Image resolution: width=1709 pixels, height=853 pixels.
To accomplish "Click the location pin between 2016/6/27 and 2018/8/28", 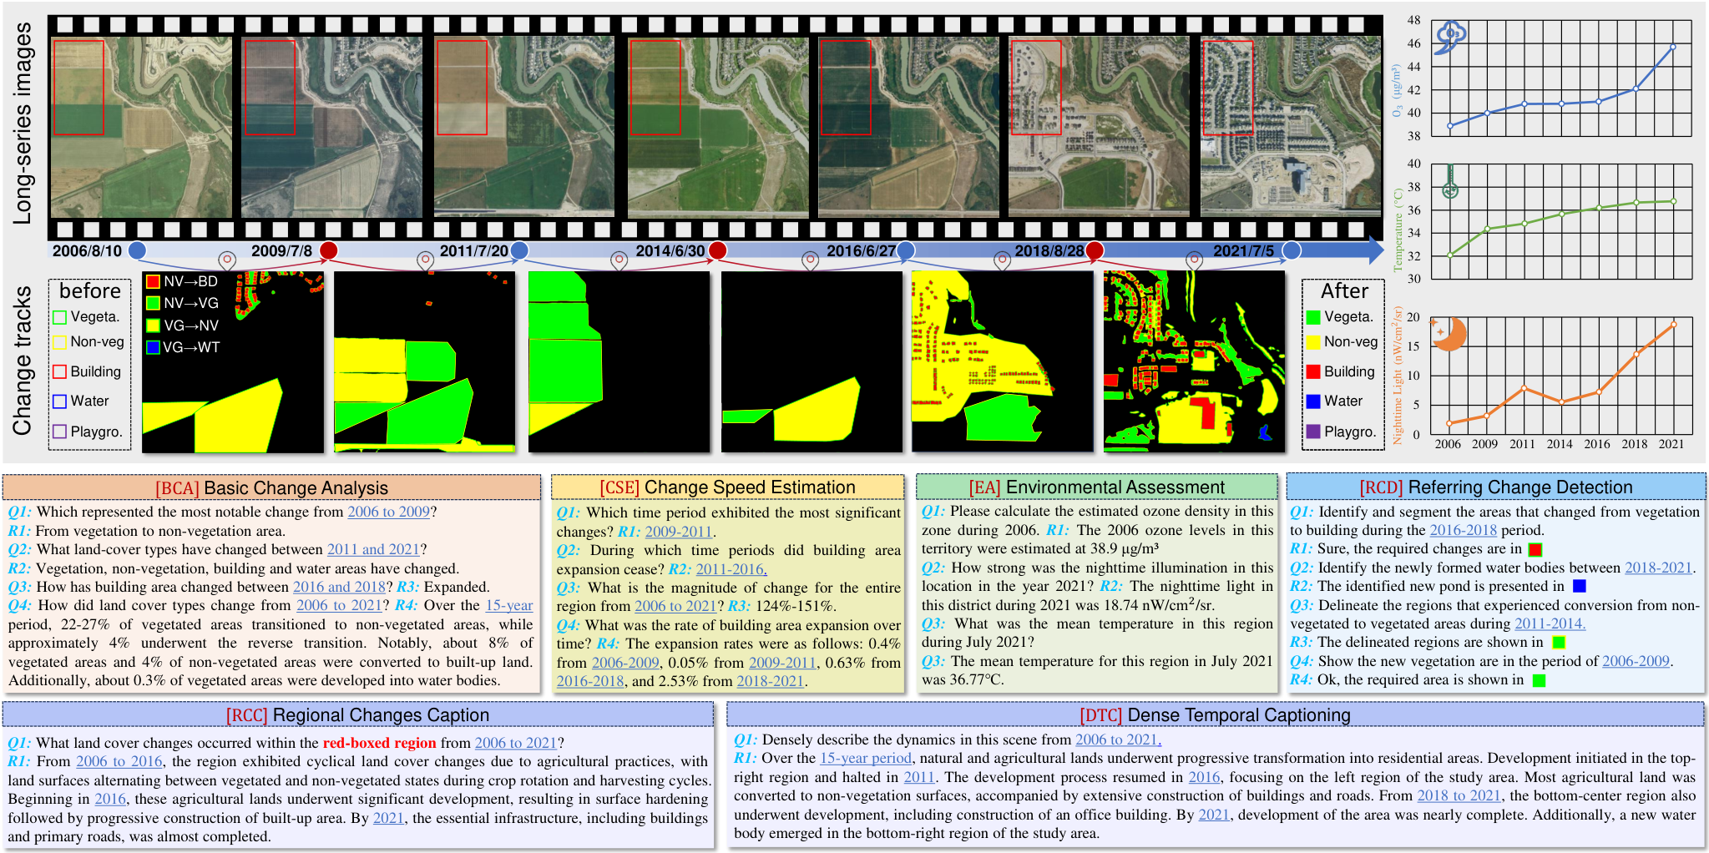I will (1002, 261).
